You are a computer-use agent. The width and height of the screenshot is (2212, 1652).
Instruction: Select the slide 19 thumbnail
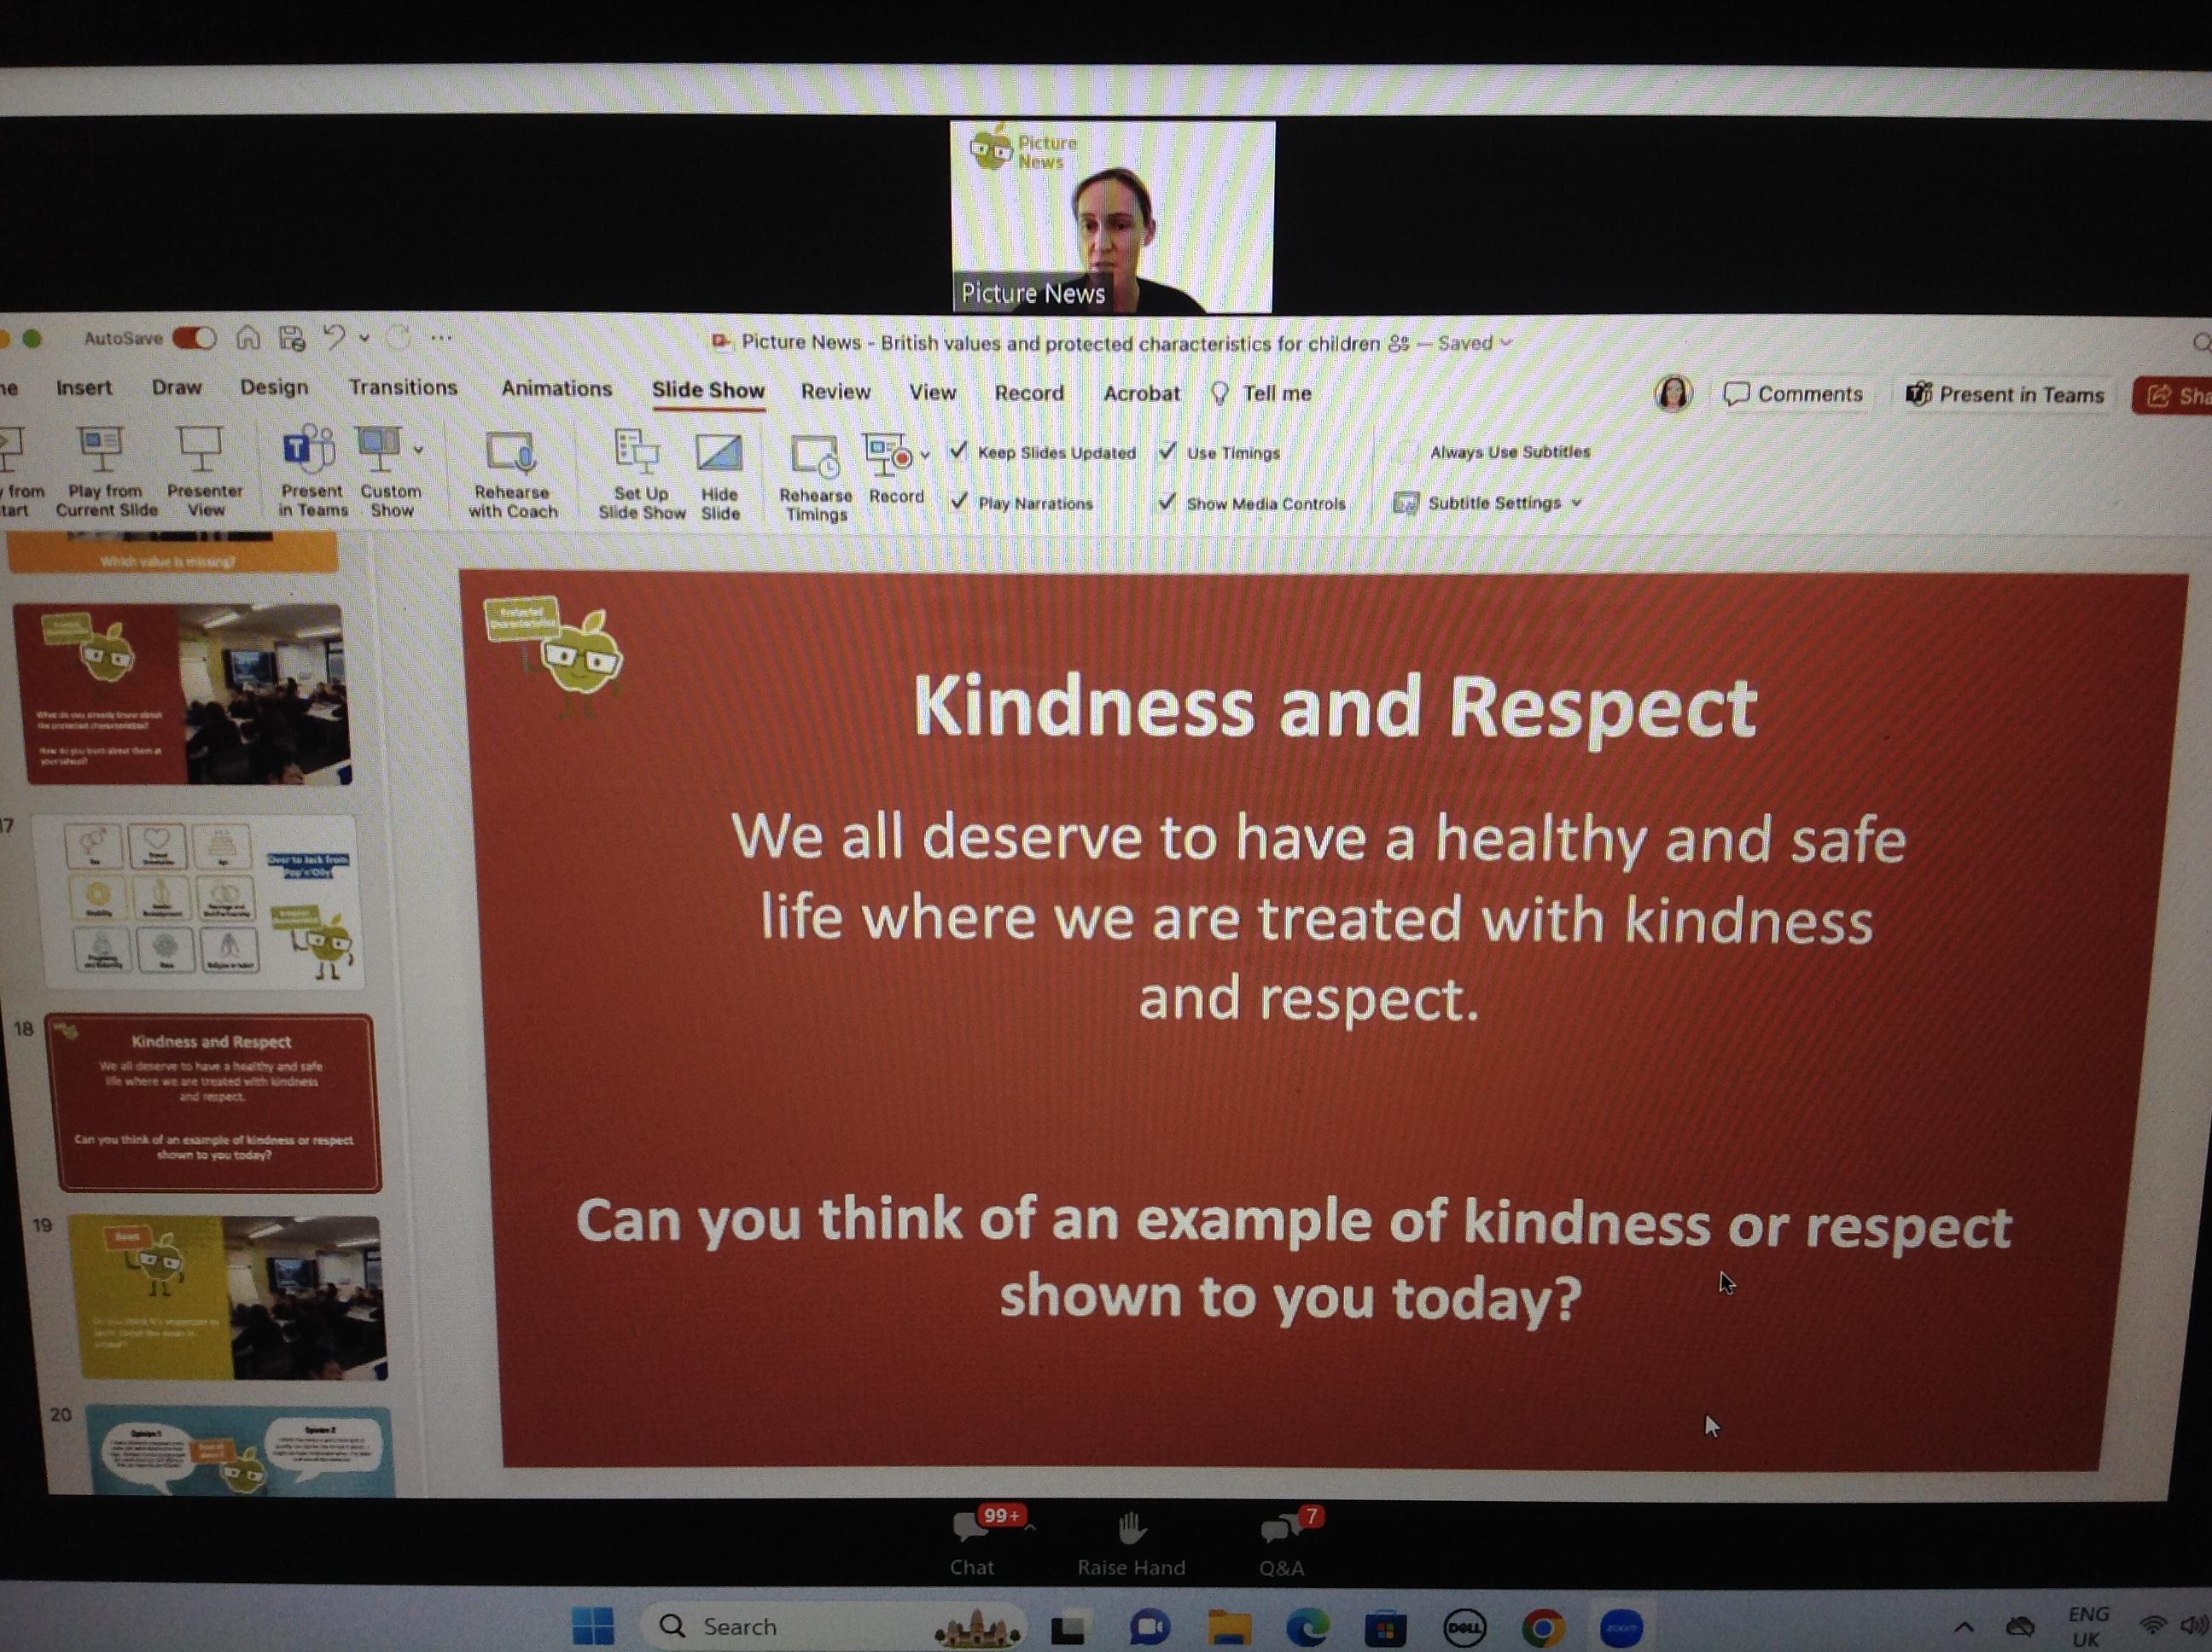click(228, 1298)
